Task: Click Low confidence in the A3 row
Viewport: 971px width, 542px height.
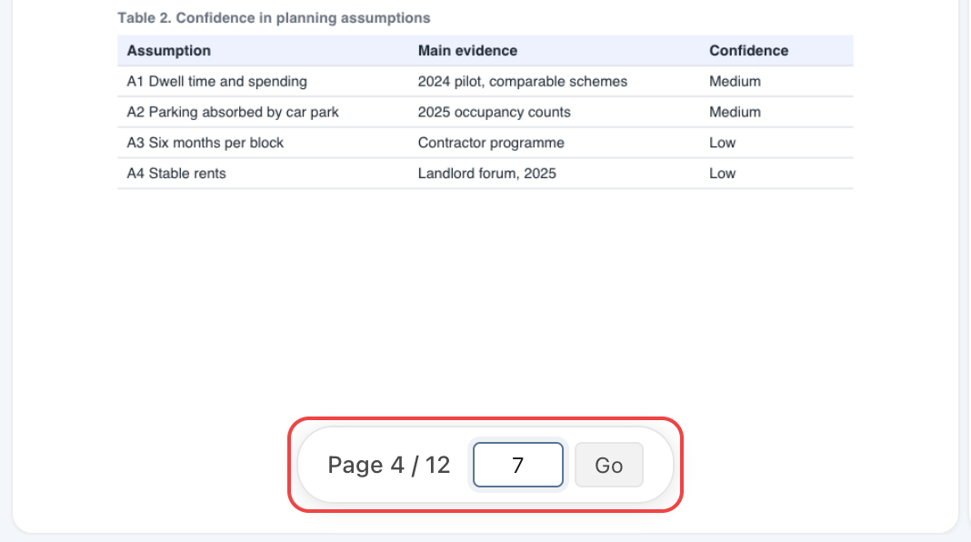Action: click(722, 143)
